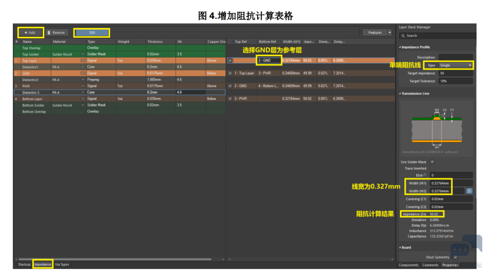Viewport: 486px width, 272px height.
Task: Click the Search field in Layer Stack Manager
Action: [x=437, y=36]
